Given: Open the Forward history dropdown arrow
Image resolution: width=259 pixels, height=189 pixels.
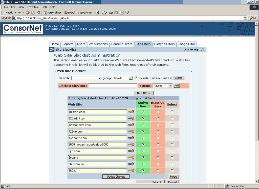Looking at the screenshot, I should (x=23, y=13).
